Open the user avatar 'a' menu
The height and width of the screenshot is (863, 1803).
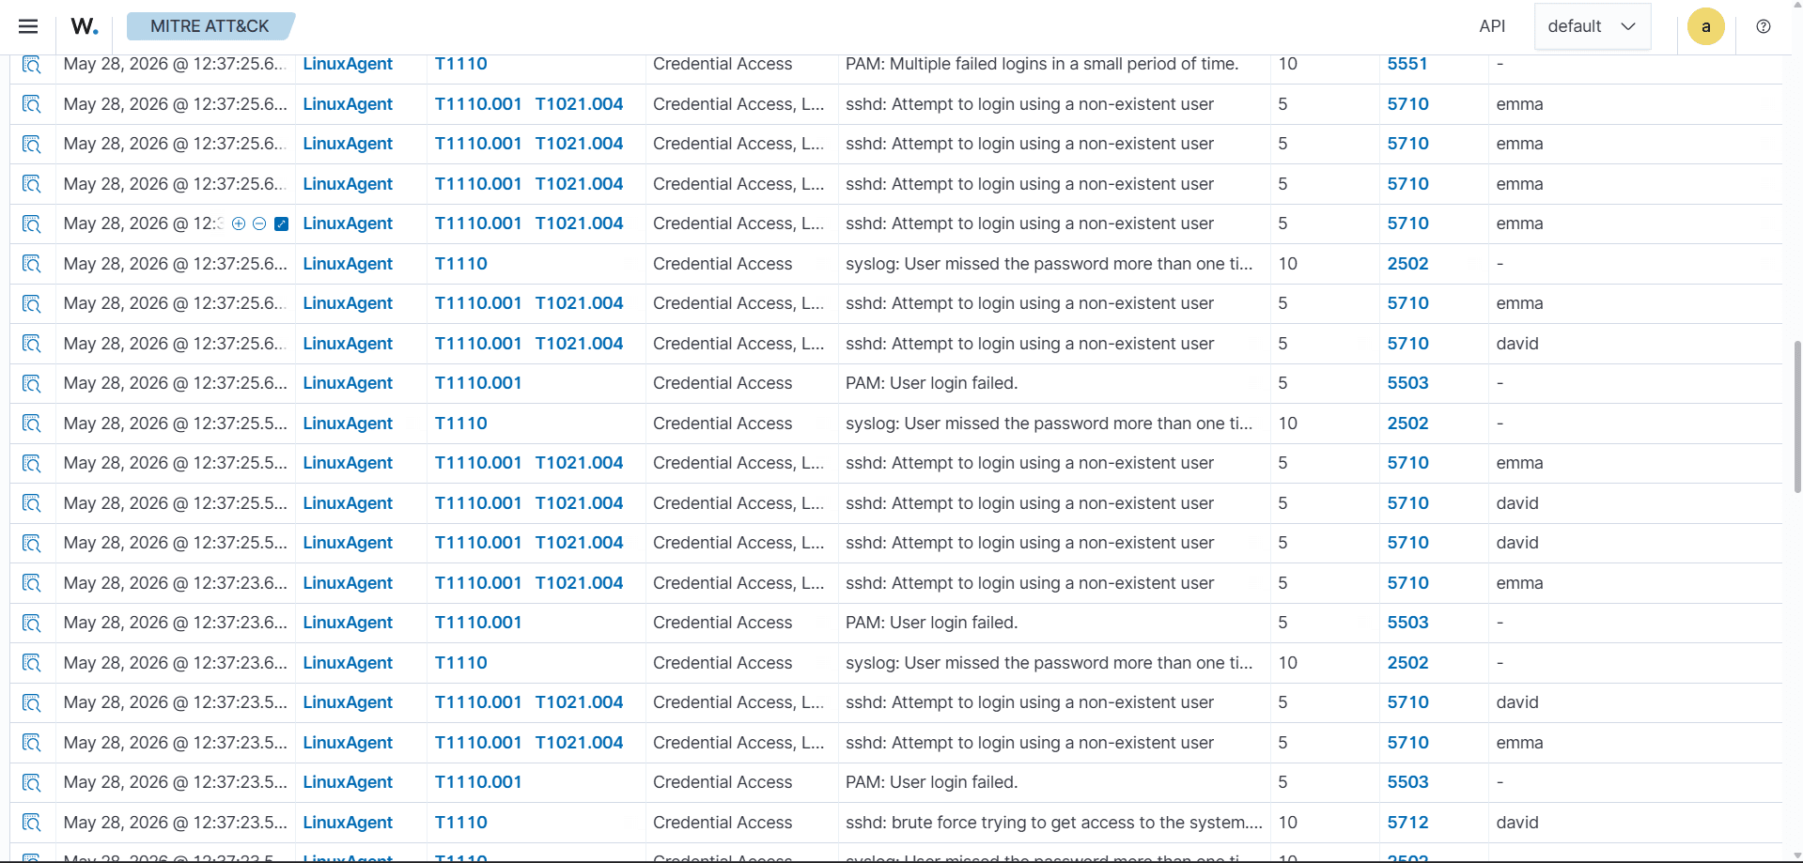pos(1706,26)
